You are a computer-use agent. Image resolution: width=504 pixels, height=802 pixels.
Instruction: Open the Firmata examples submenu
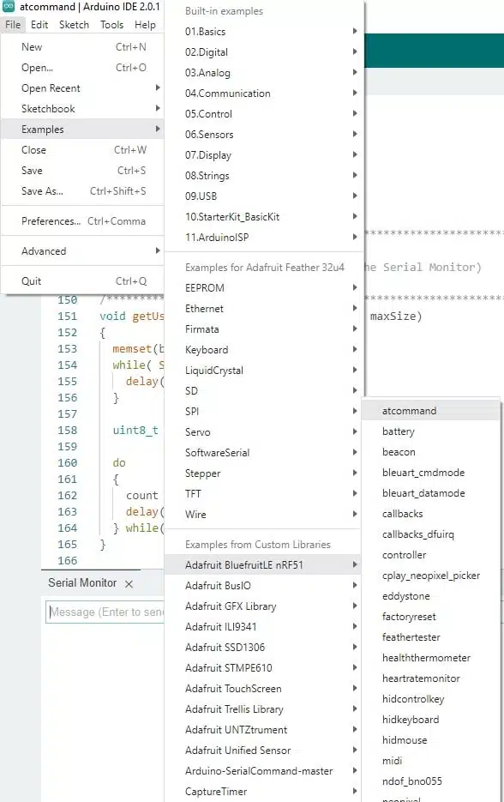(x=264, y=329)
